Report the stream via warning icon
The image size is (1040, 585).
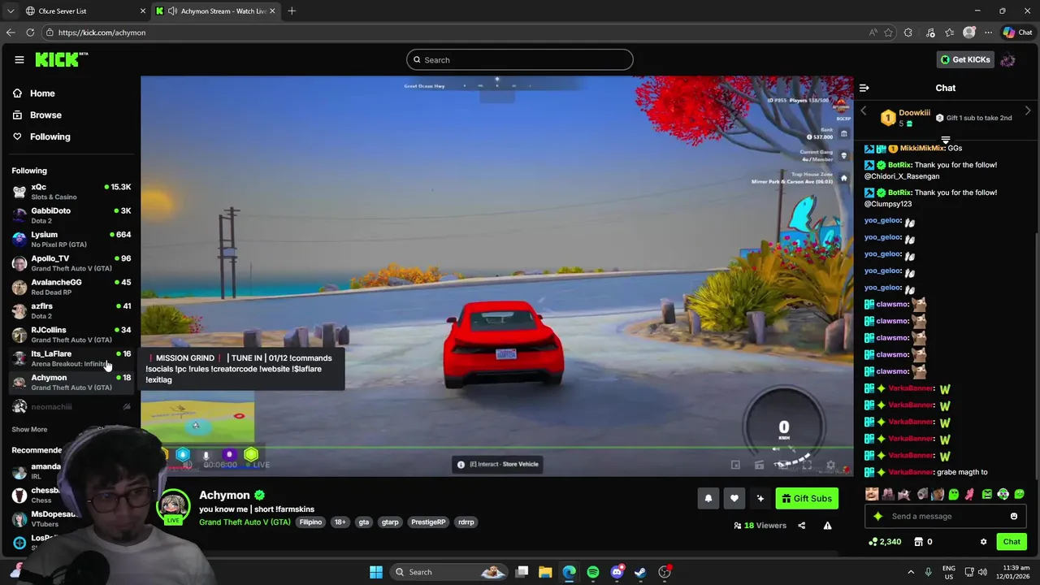(x=827, y=526)
